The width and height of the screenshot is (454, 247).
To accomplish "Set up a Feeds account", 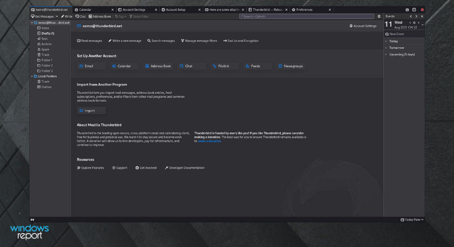I will (258, 66).
